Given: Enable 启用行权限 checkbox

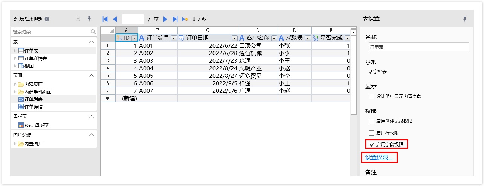Looking at the screenshot, I should (372, 133).
